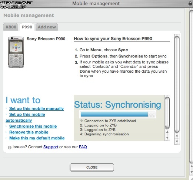Click Remove this mobile link
The width and height of the screenshot is (193, 180).
tap(29, 132)
